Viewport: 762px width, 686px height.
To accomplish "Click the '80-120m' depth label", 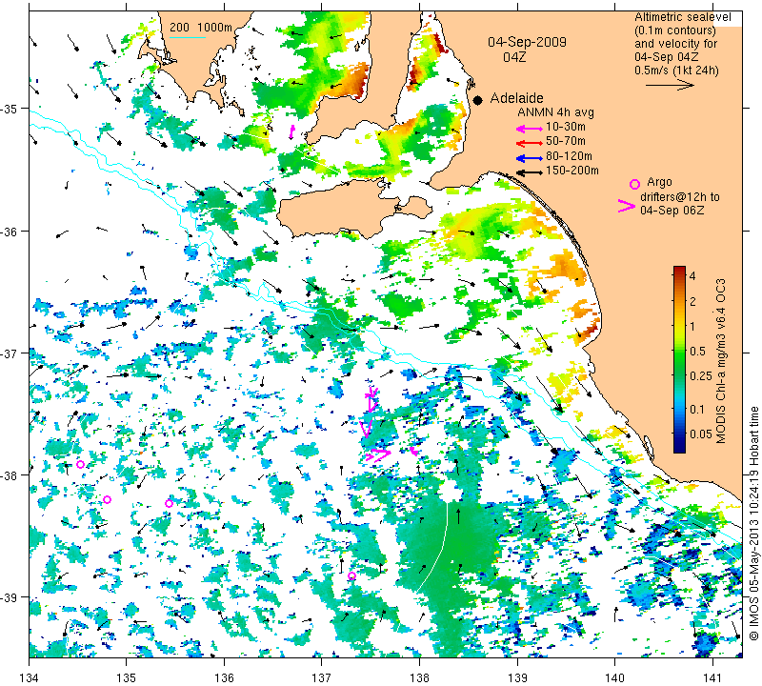I will coord(569,156).
